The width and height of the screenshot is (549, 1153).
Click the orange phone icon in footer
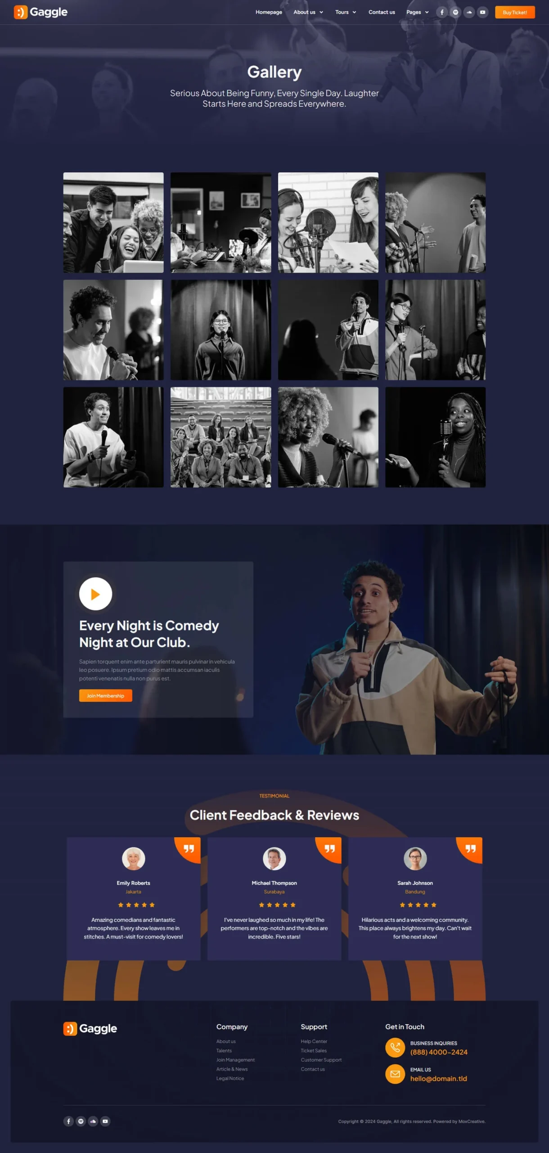click(x=395, y=1047)
